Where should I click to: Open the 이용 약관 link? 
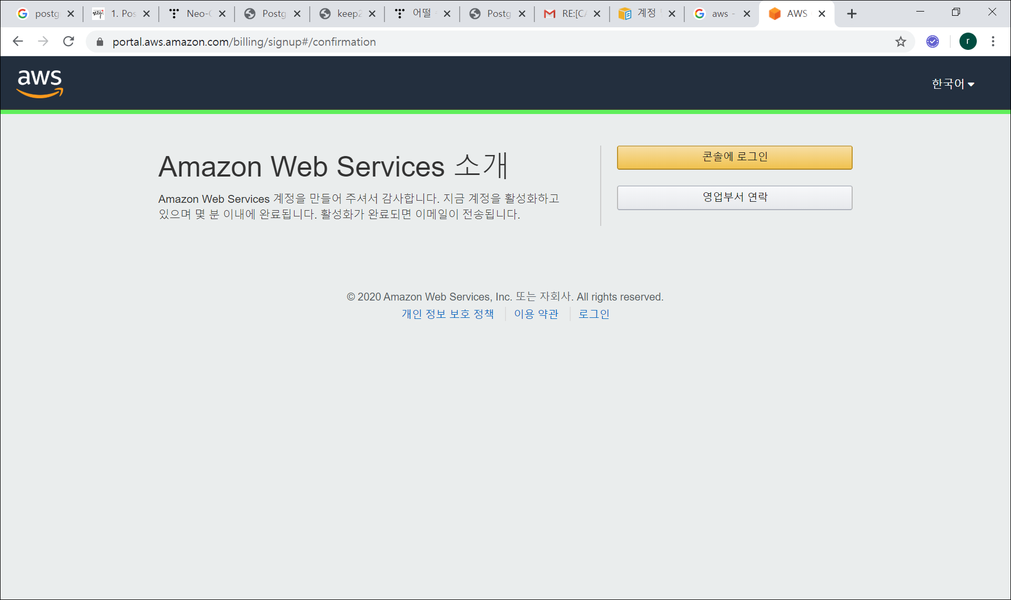pyautogui.click(x=536, y=314)
